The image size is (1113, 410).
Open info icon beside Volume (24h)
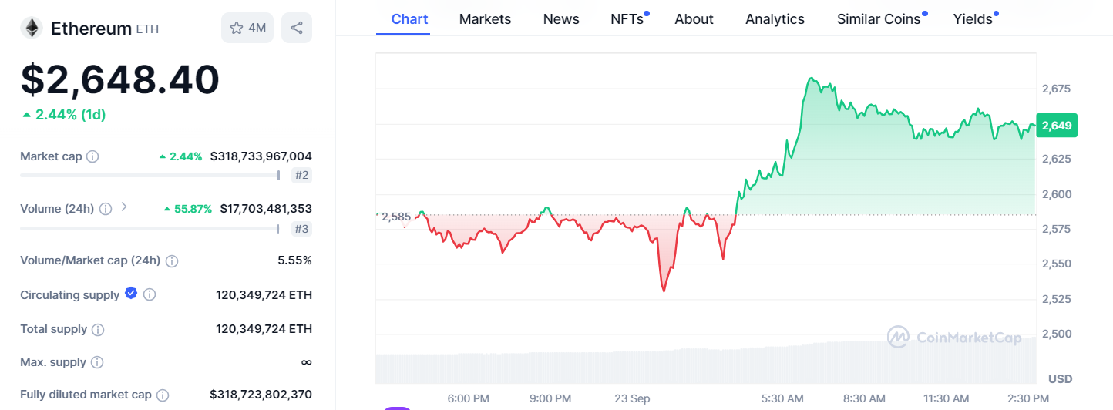pos(106,209)
